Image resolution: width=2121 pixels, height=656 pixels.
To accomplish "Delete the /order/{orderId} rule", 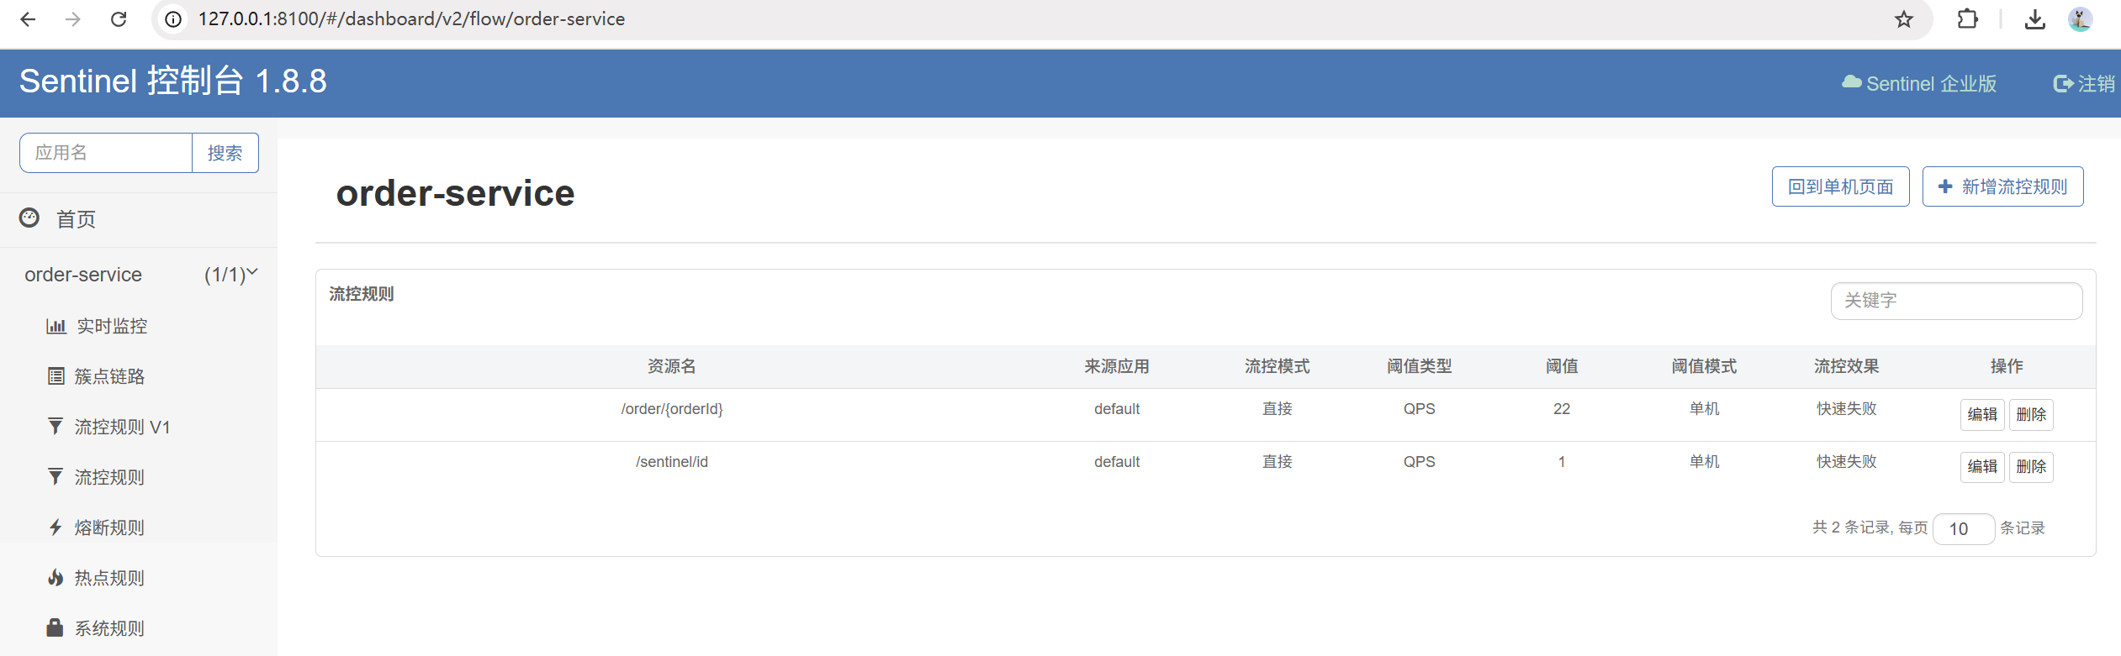I will point(2031,415).
